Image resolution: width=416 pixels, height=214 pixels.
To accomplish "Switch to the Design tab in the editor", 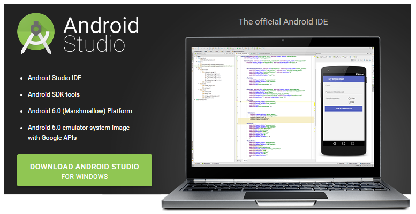I will pos(239,161).
